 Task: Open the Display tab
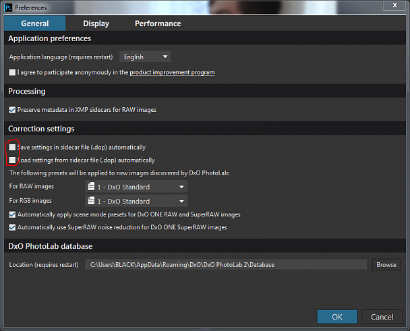click(96, 24)
